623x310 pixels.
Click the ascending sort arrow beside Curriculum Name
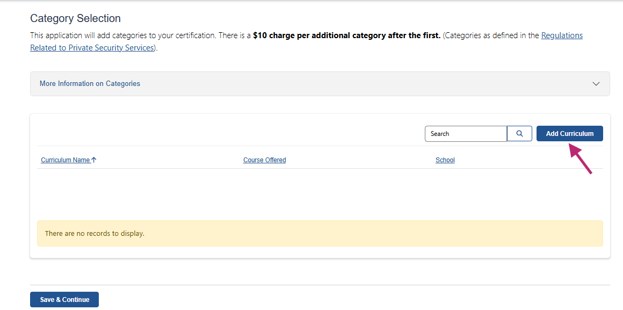point(94,160)
